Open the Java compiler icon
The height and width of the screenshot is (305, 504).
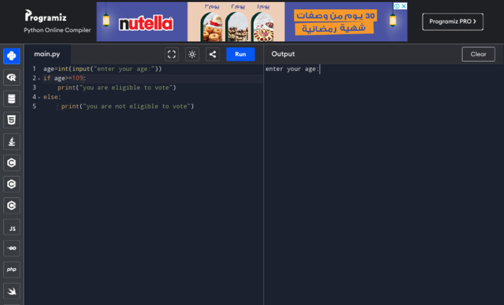click(x=11, y=141)
